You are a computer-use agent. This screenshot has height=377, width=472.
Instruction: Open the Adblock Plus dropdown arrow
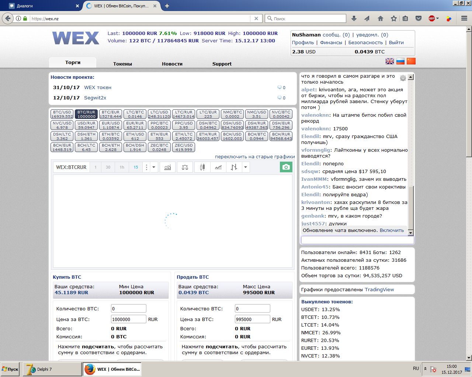438,18
